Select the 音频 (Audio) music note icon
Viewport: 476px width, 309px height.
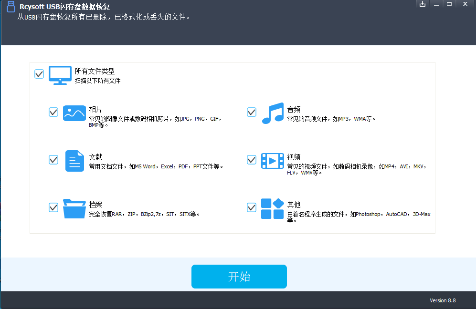[x=273, y=113]
